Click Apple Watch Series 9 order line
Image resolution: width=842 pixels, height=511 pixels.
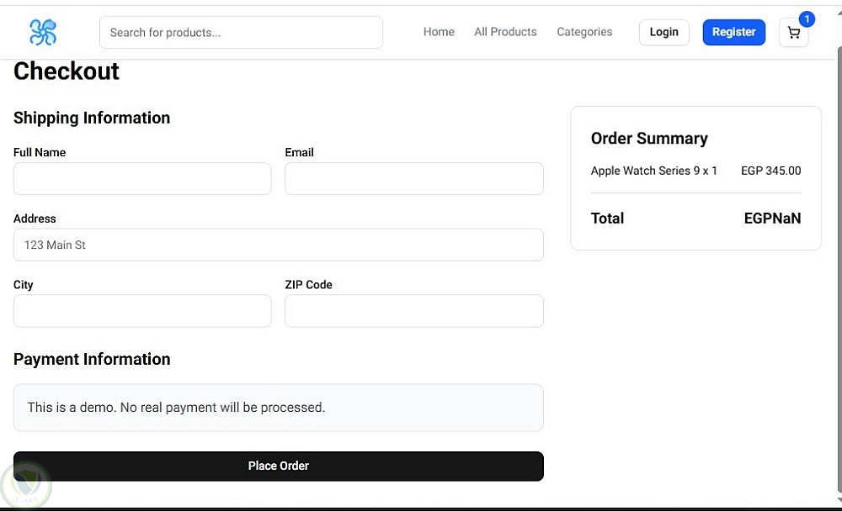pyautogui.click(x=654, y=171)
